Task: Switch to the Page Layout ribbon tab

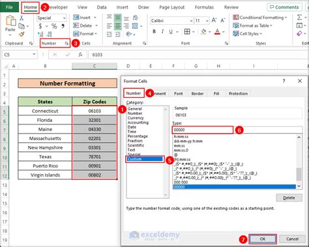Action: [171, 7]
